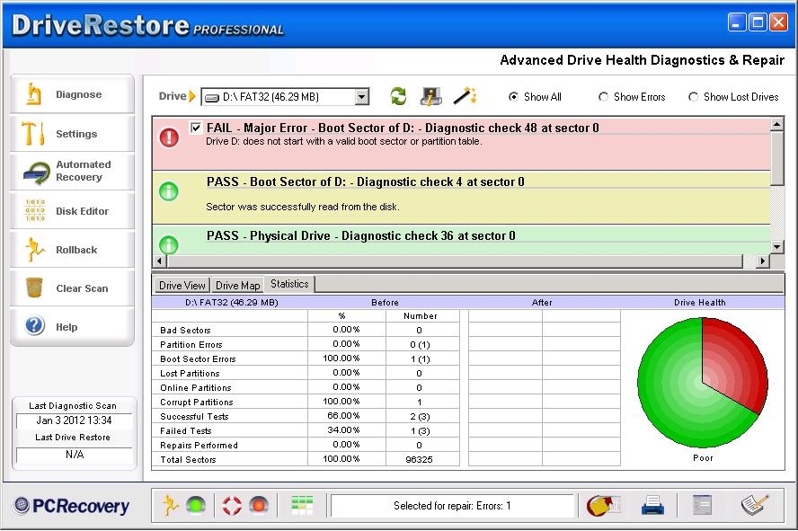Click the green light button in bottom toolbar
798x531 pixels.
[x=196, y=506]
